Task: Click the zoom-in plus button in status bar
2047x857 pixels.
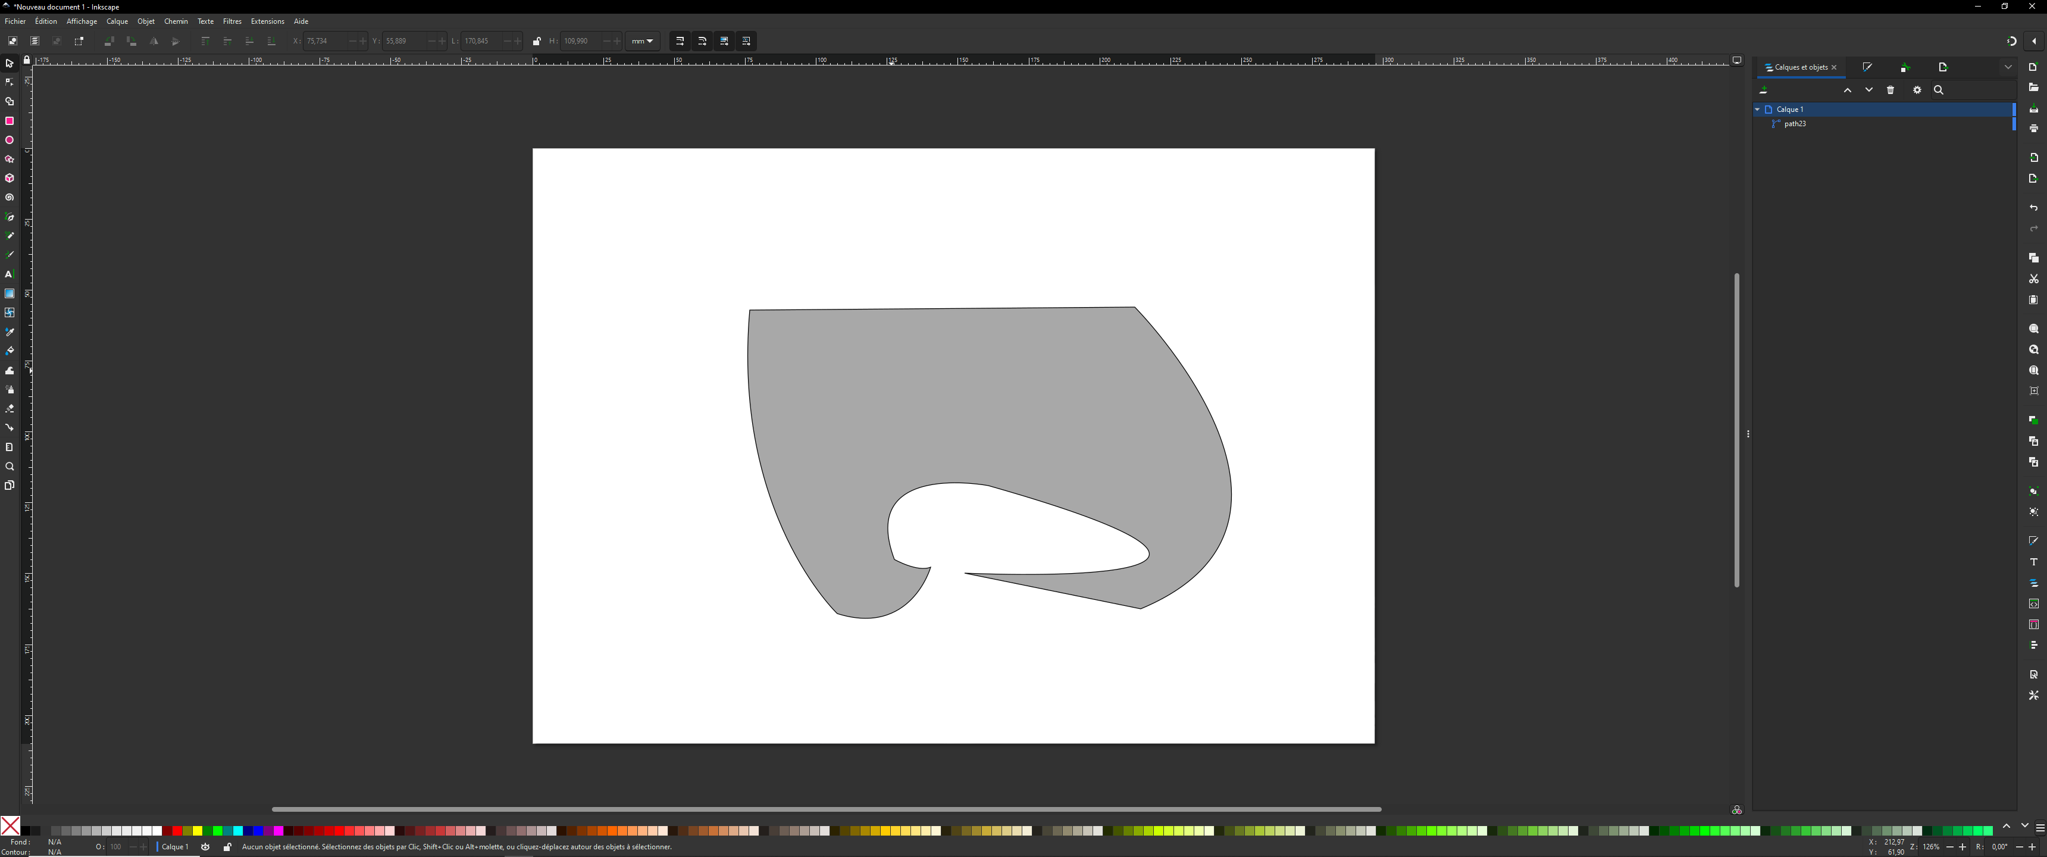Action: point(1962,847)
